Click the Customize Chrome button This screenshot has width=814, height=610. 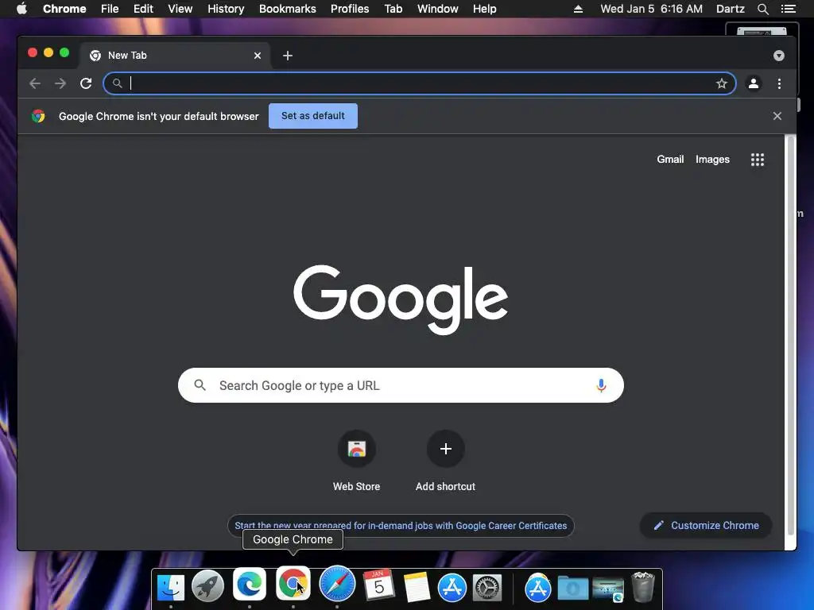[706, 526]
